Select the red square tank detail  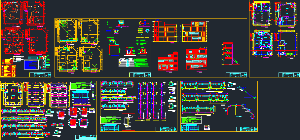(113, 50)
